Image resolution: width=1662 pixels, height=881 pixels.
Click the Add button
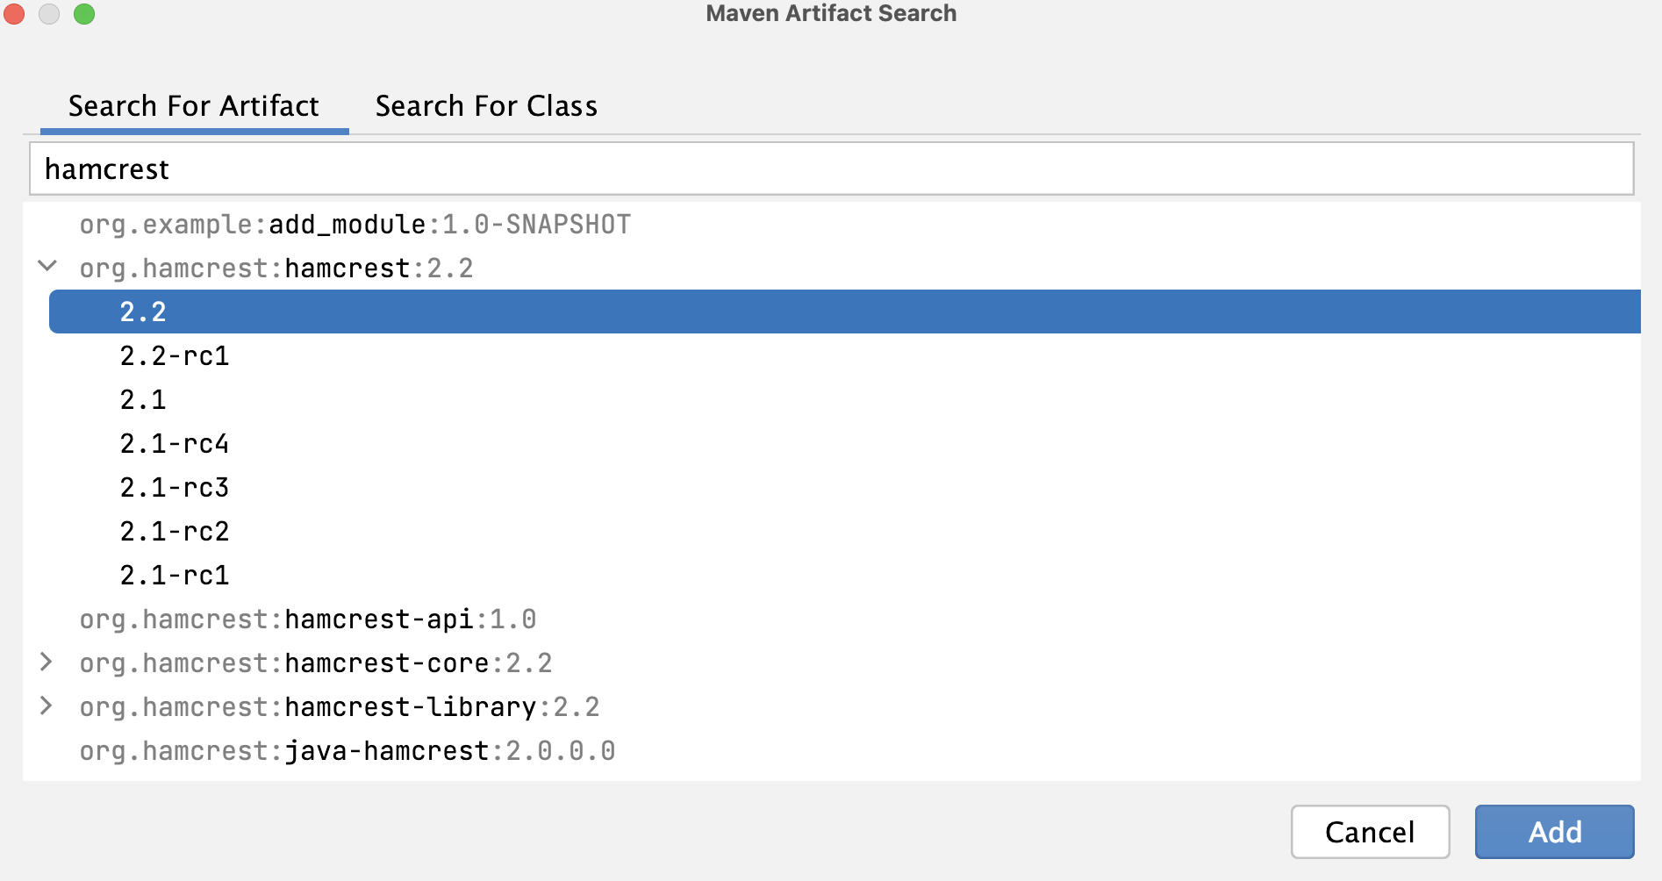(1554, 832)
